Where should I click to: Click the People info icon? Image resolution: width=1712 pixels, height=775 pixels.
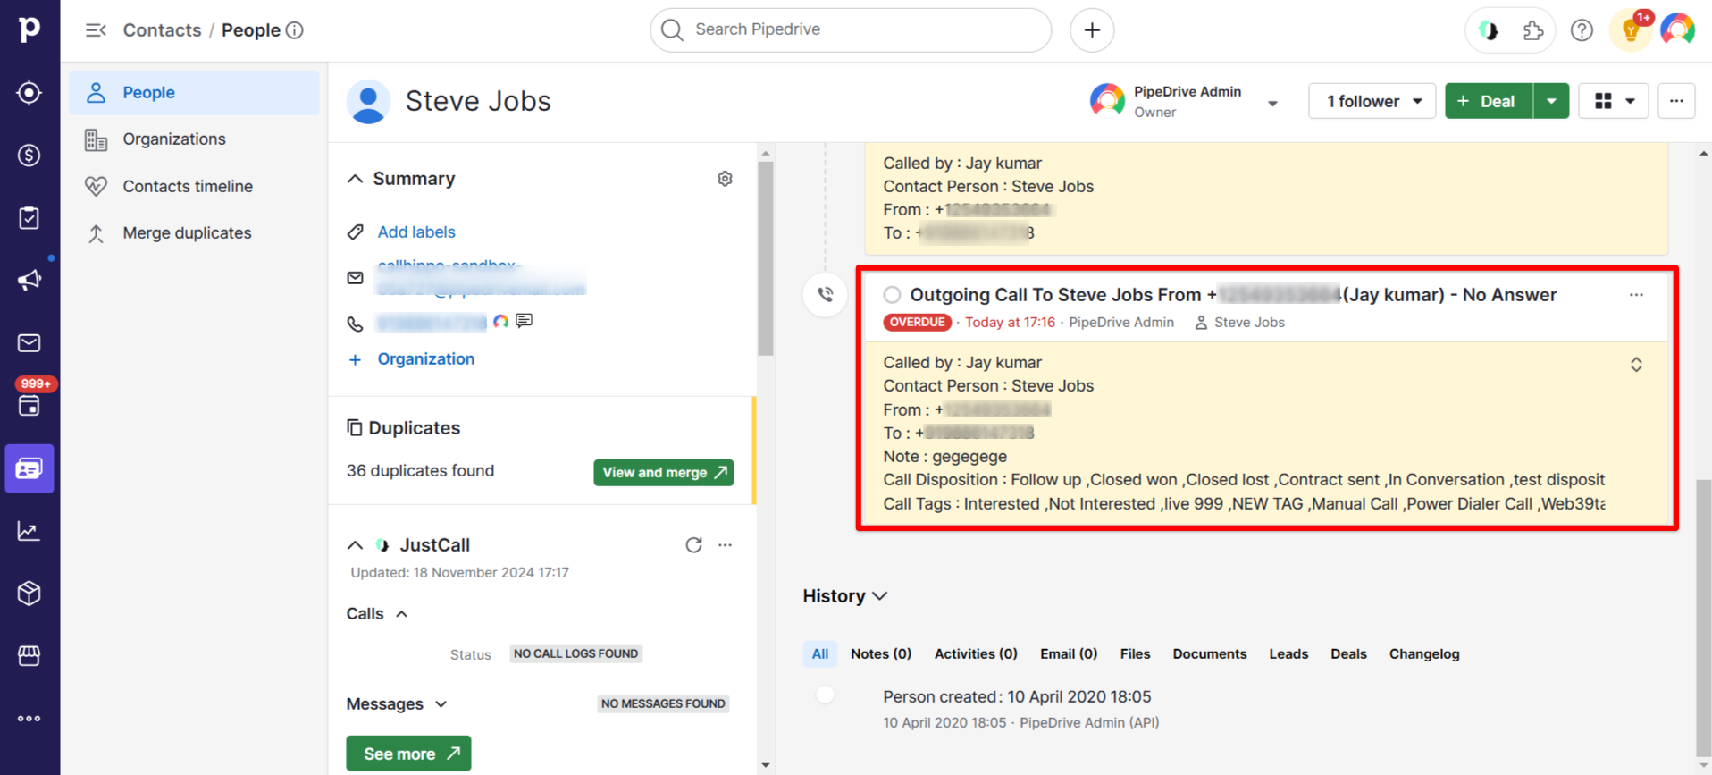tap(295, 30)
